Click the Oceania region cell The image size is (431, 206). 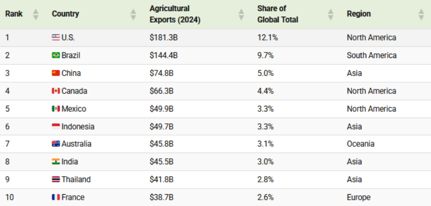[x=360, y=144]
